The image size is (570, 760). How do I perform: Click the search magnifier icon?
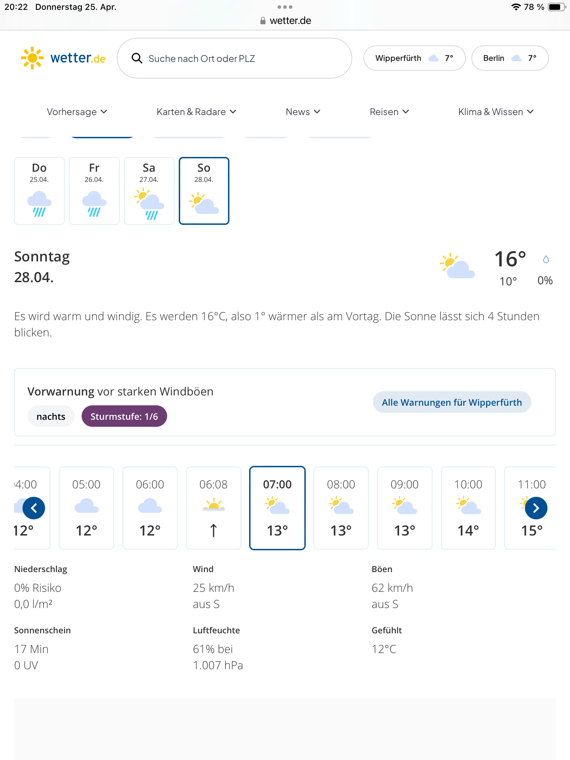pos(137,58)
